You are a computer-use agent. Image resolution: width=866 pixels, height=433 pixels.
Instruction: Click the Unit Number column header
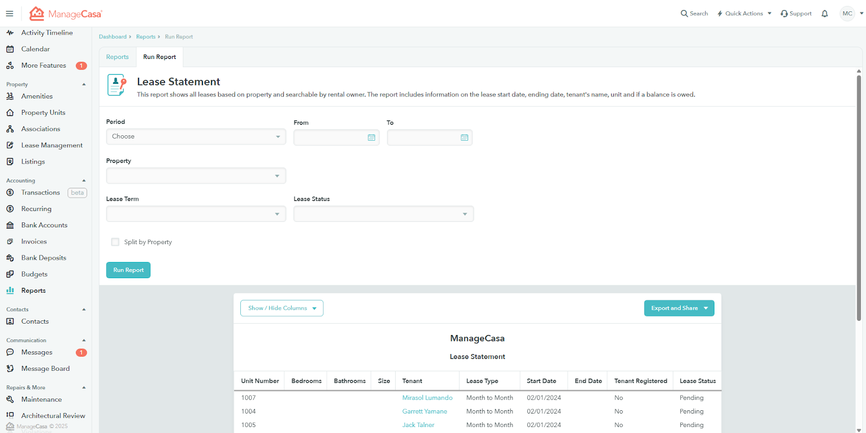point(260,381)
